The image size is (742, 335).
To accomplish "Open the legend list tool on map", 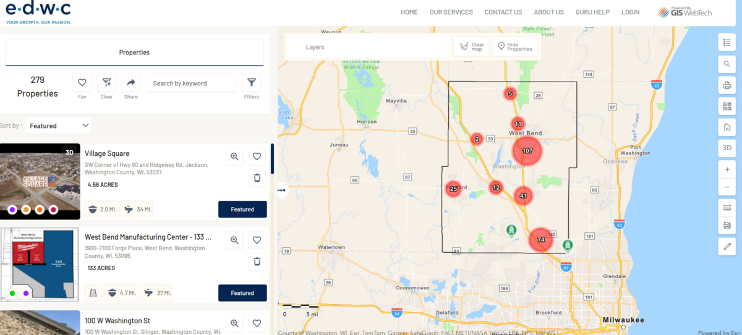I will [727, 43].
